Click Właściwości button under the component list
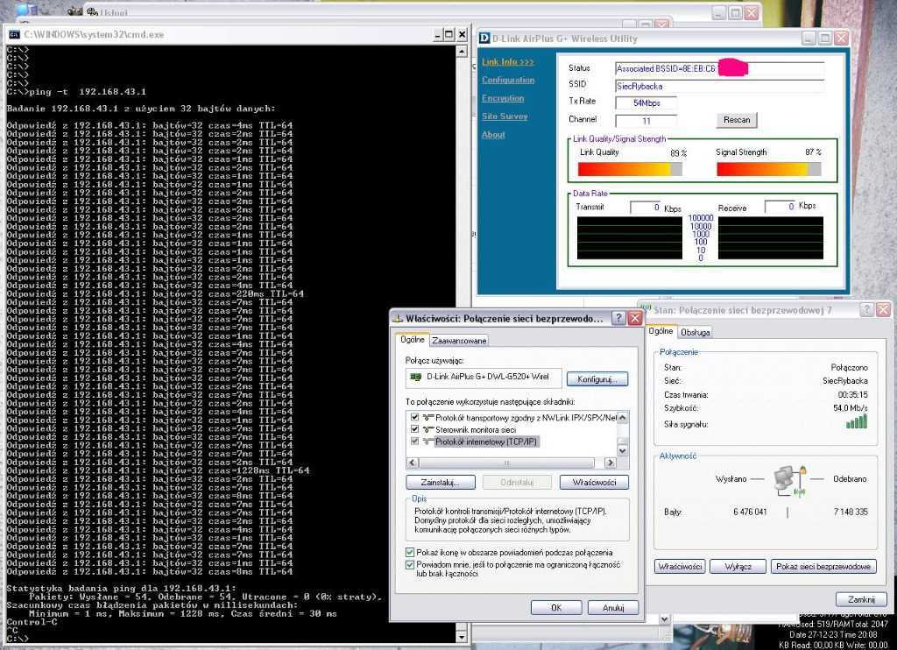Image resolution: width=897 pixels, height=650 pixels. (594, 483)
